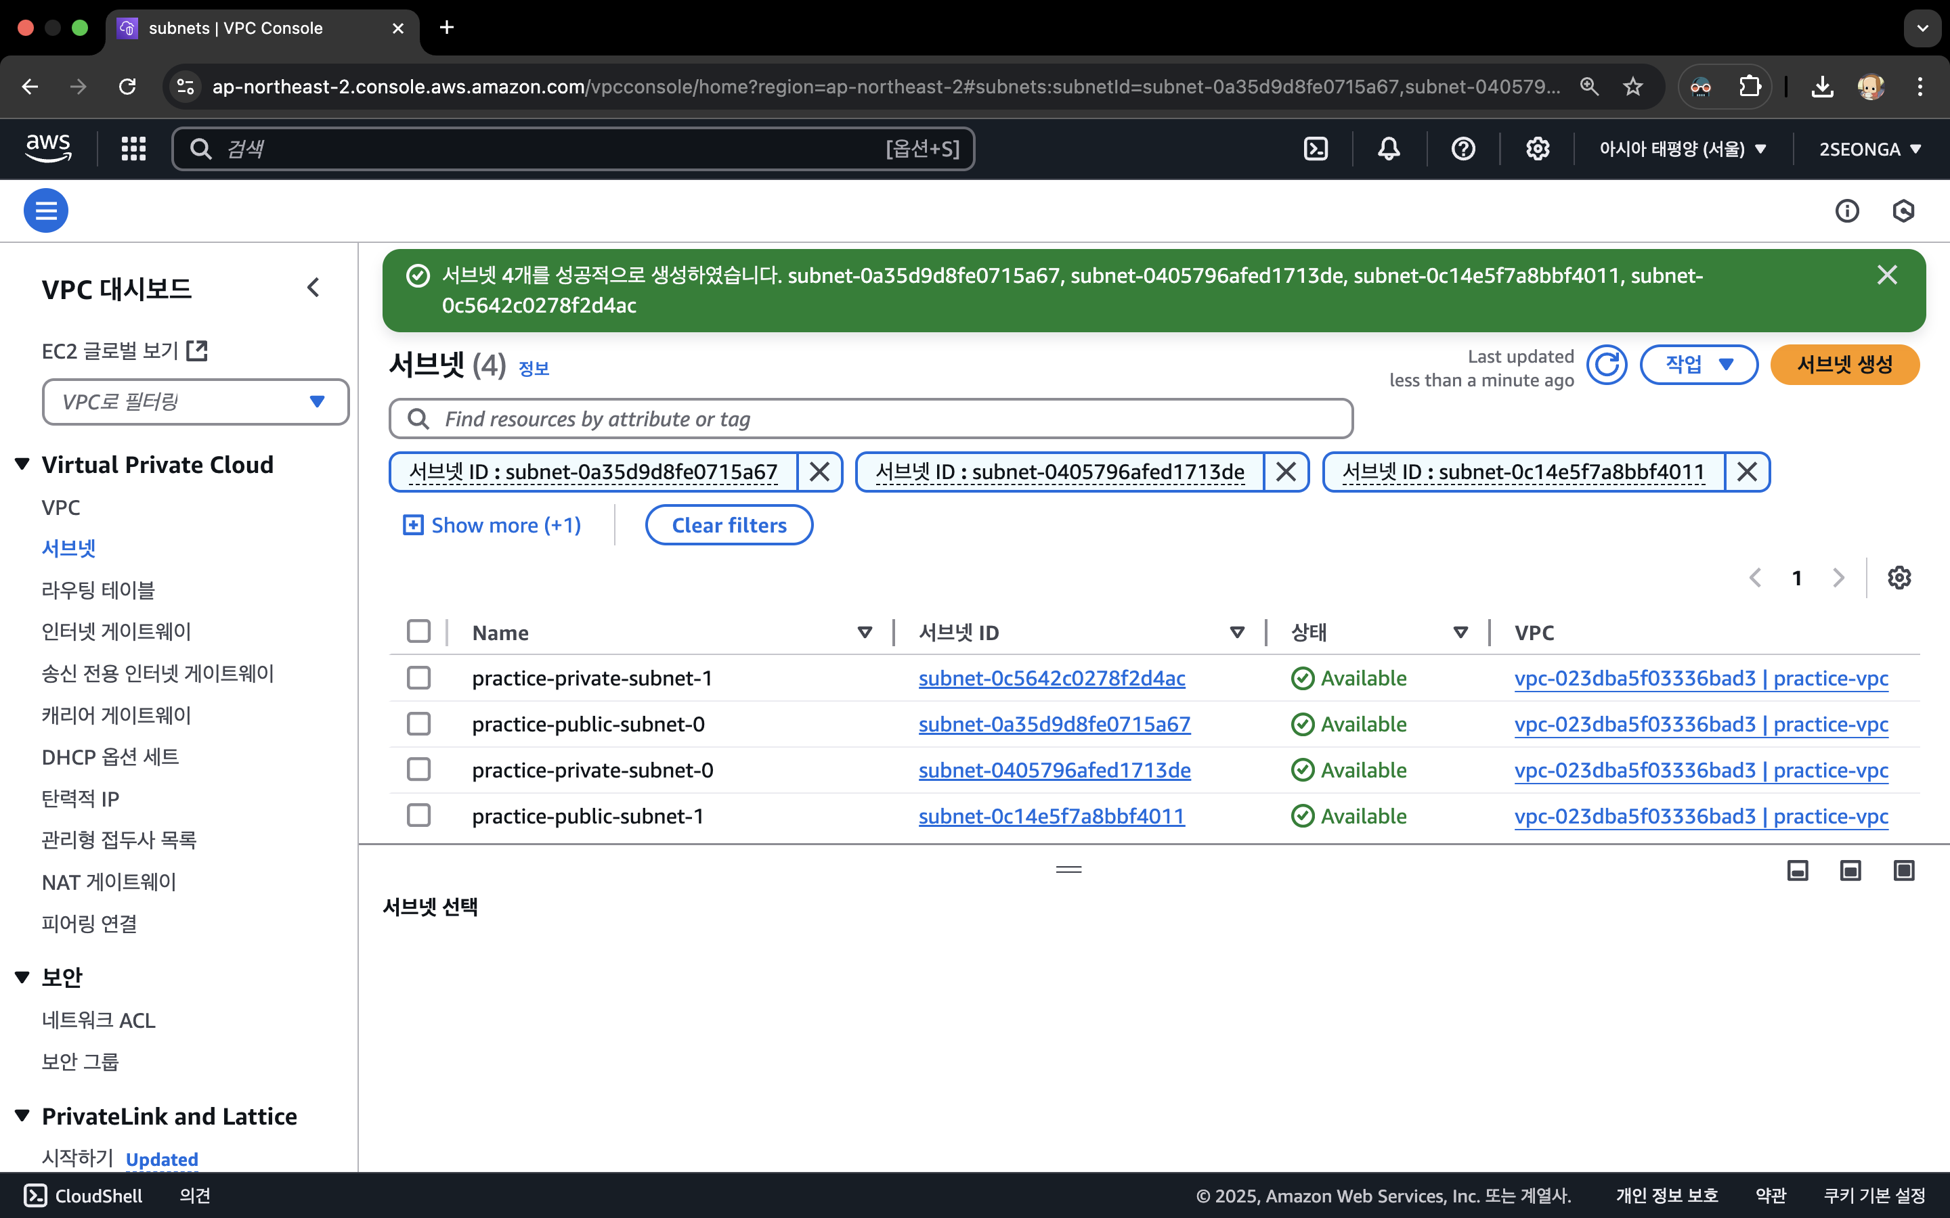This screenshot has width=1950, height=1218.
Task: Open table preferences gear icon
Action: click(1899, 578)
